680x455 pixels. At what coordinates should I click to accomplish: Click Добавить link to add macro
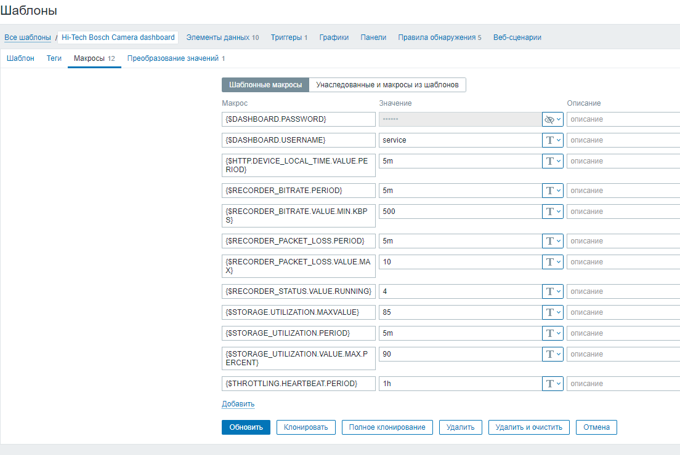point(238,404)
